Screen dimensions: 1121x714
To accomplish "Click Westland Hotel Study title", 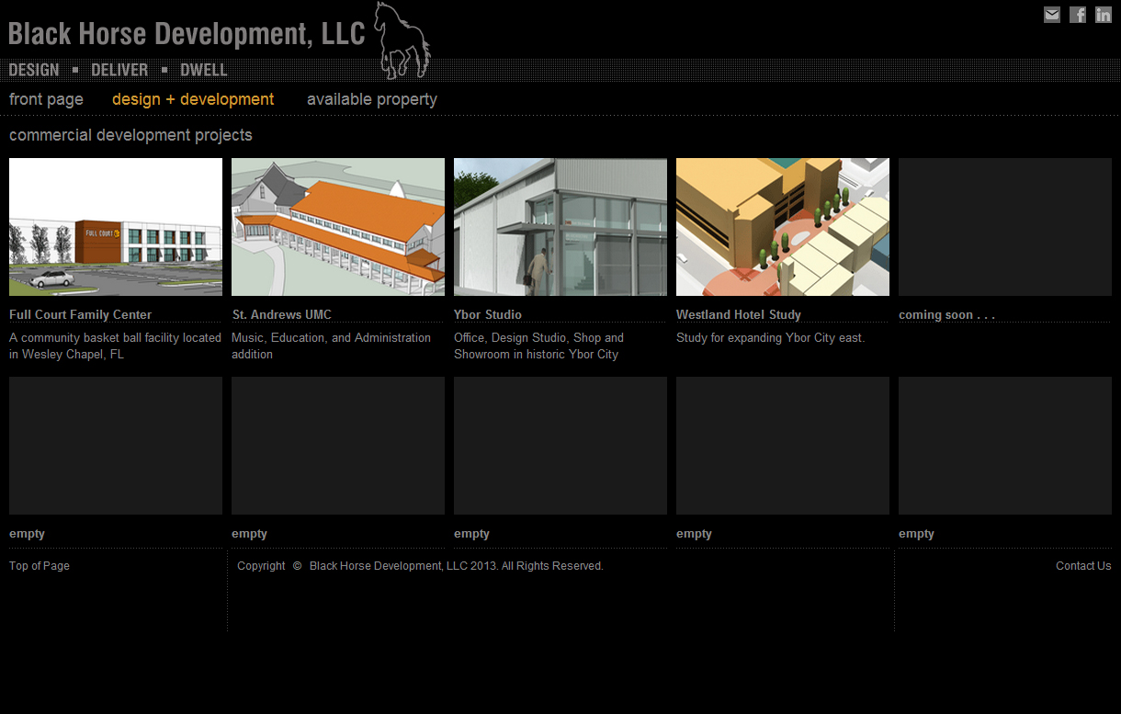I will click(739, 314).
